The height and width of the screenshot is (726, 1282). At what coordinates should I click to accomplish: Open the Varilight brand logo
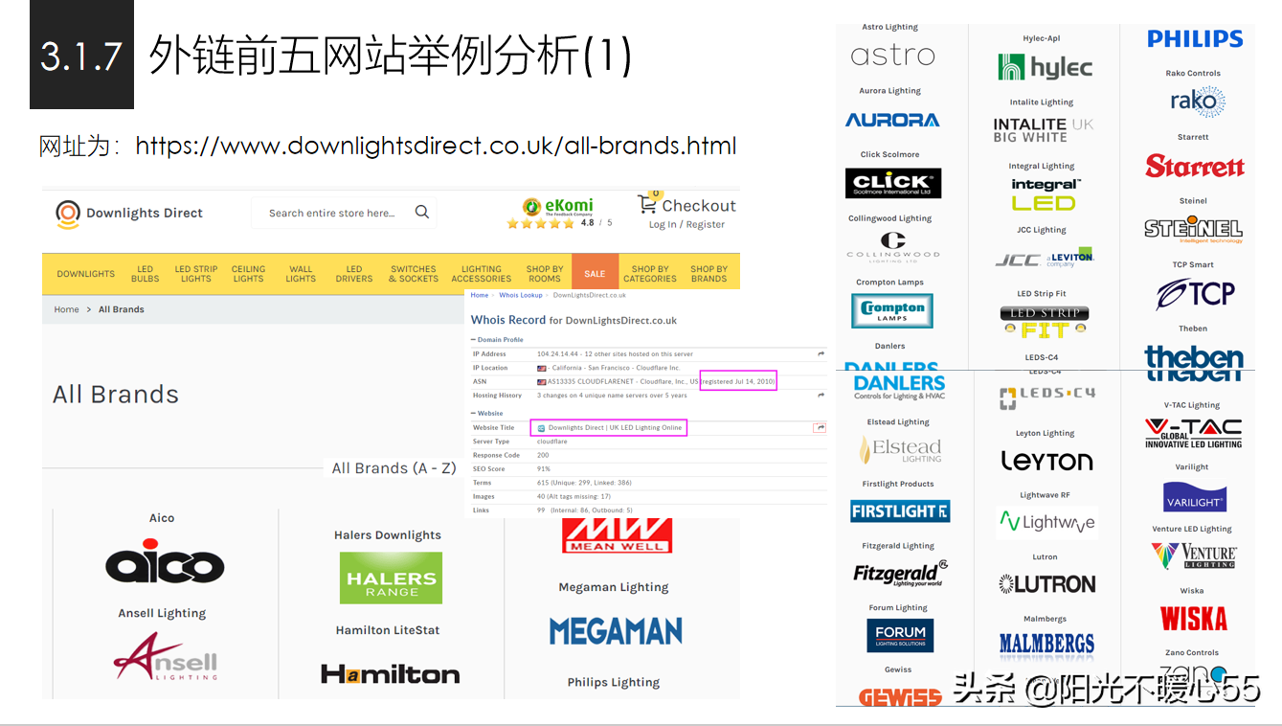tap(1195, 496)
